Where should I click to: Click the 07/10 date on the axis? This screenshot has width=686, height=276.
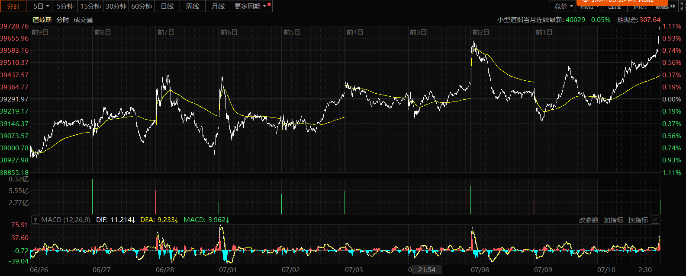[606, 270]
